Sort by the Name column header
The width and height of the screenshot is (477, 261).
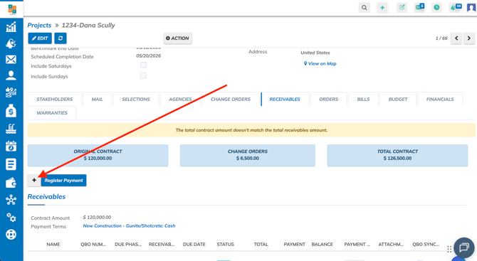tap(53, 245)
